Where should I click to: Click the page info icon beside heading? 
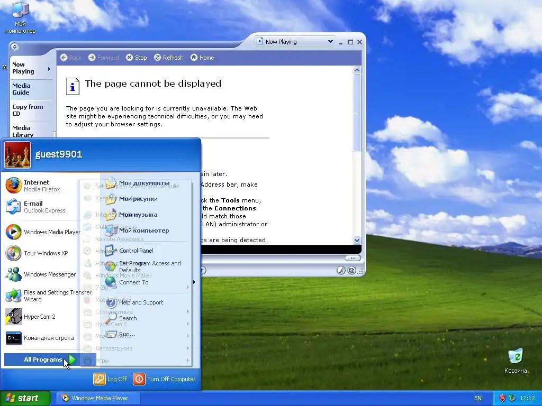pos(73,86)
